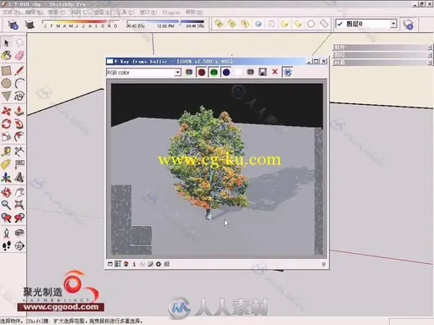Select the pink Eraser tool
Screen dimensions: 434x325
pos(19,56)
